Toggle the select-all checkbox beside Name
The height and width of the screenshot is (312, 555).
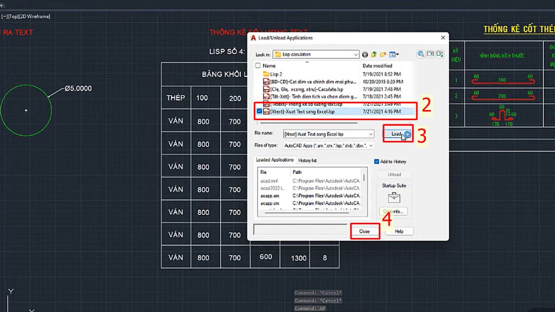(258, 66)
